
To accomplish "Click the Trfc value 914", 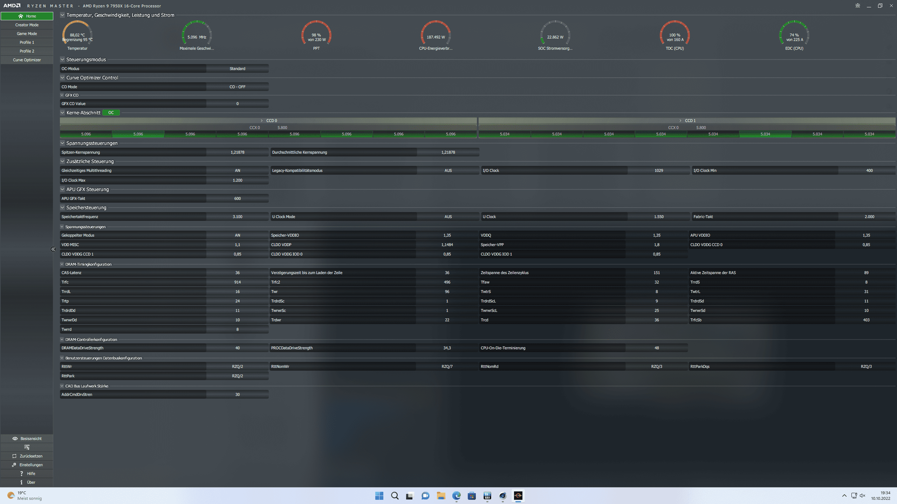I will (238, 282).
